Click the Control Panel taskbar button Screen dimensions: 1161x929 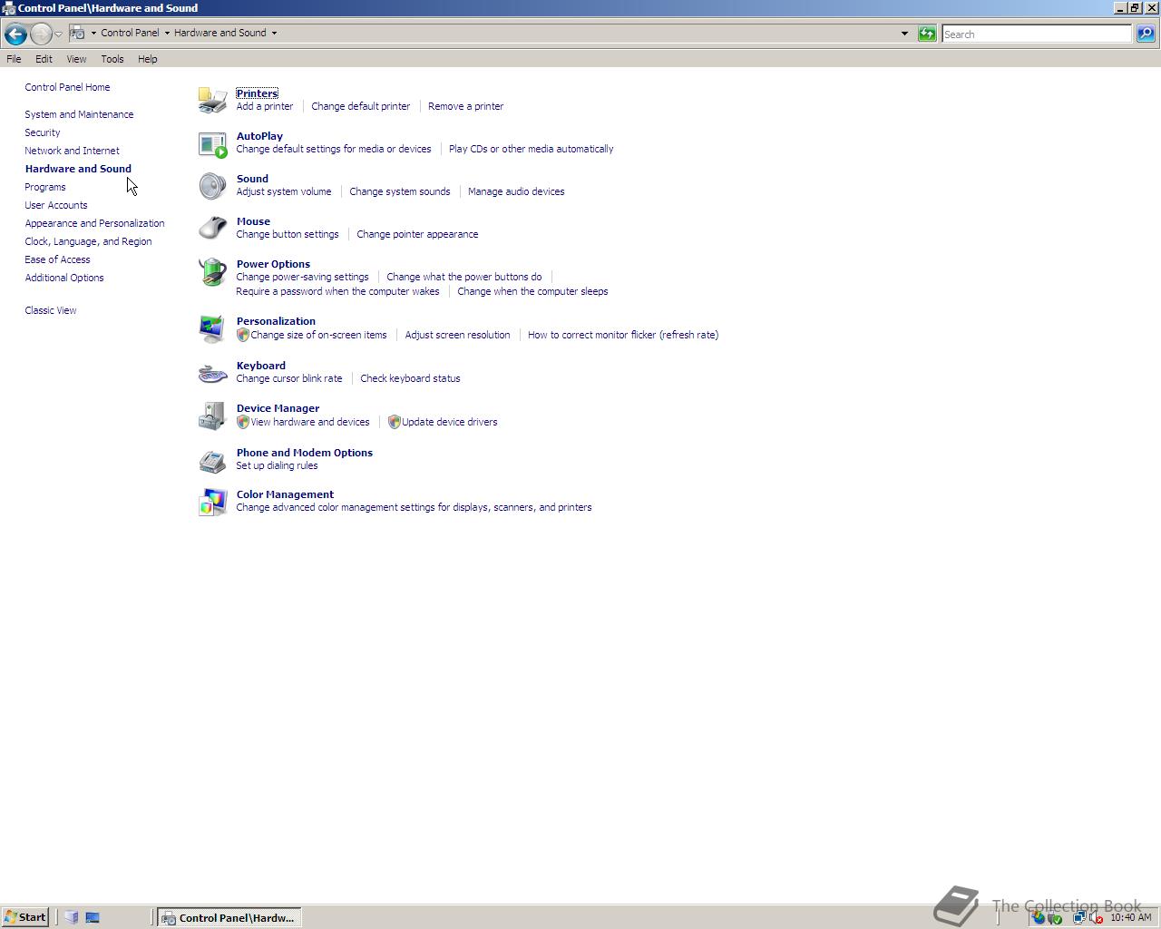(x=229, y=917)
